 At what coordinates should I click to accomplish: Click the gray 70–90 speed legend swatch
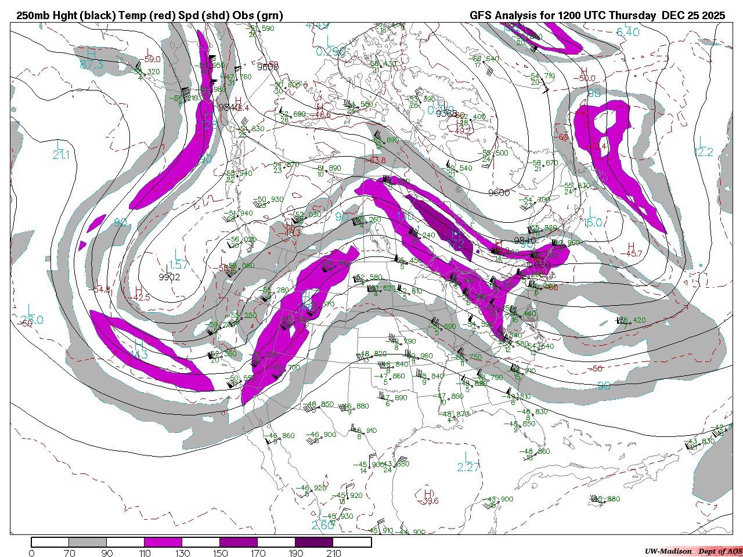(x=88, y=542)
